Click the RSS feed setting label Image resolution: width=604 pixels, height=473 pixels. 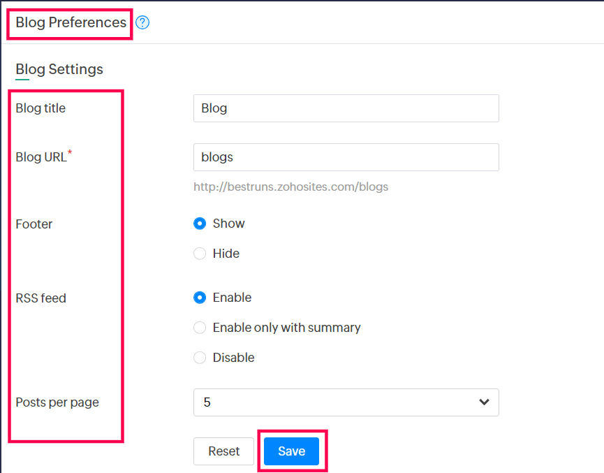40,298
